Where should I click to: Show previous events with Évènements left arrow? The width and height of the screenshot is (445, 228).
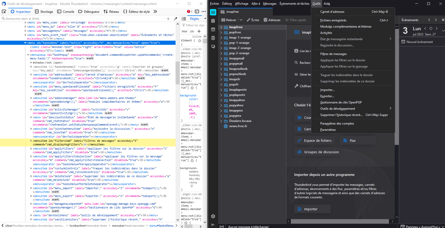click(429, 20)
